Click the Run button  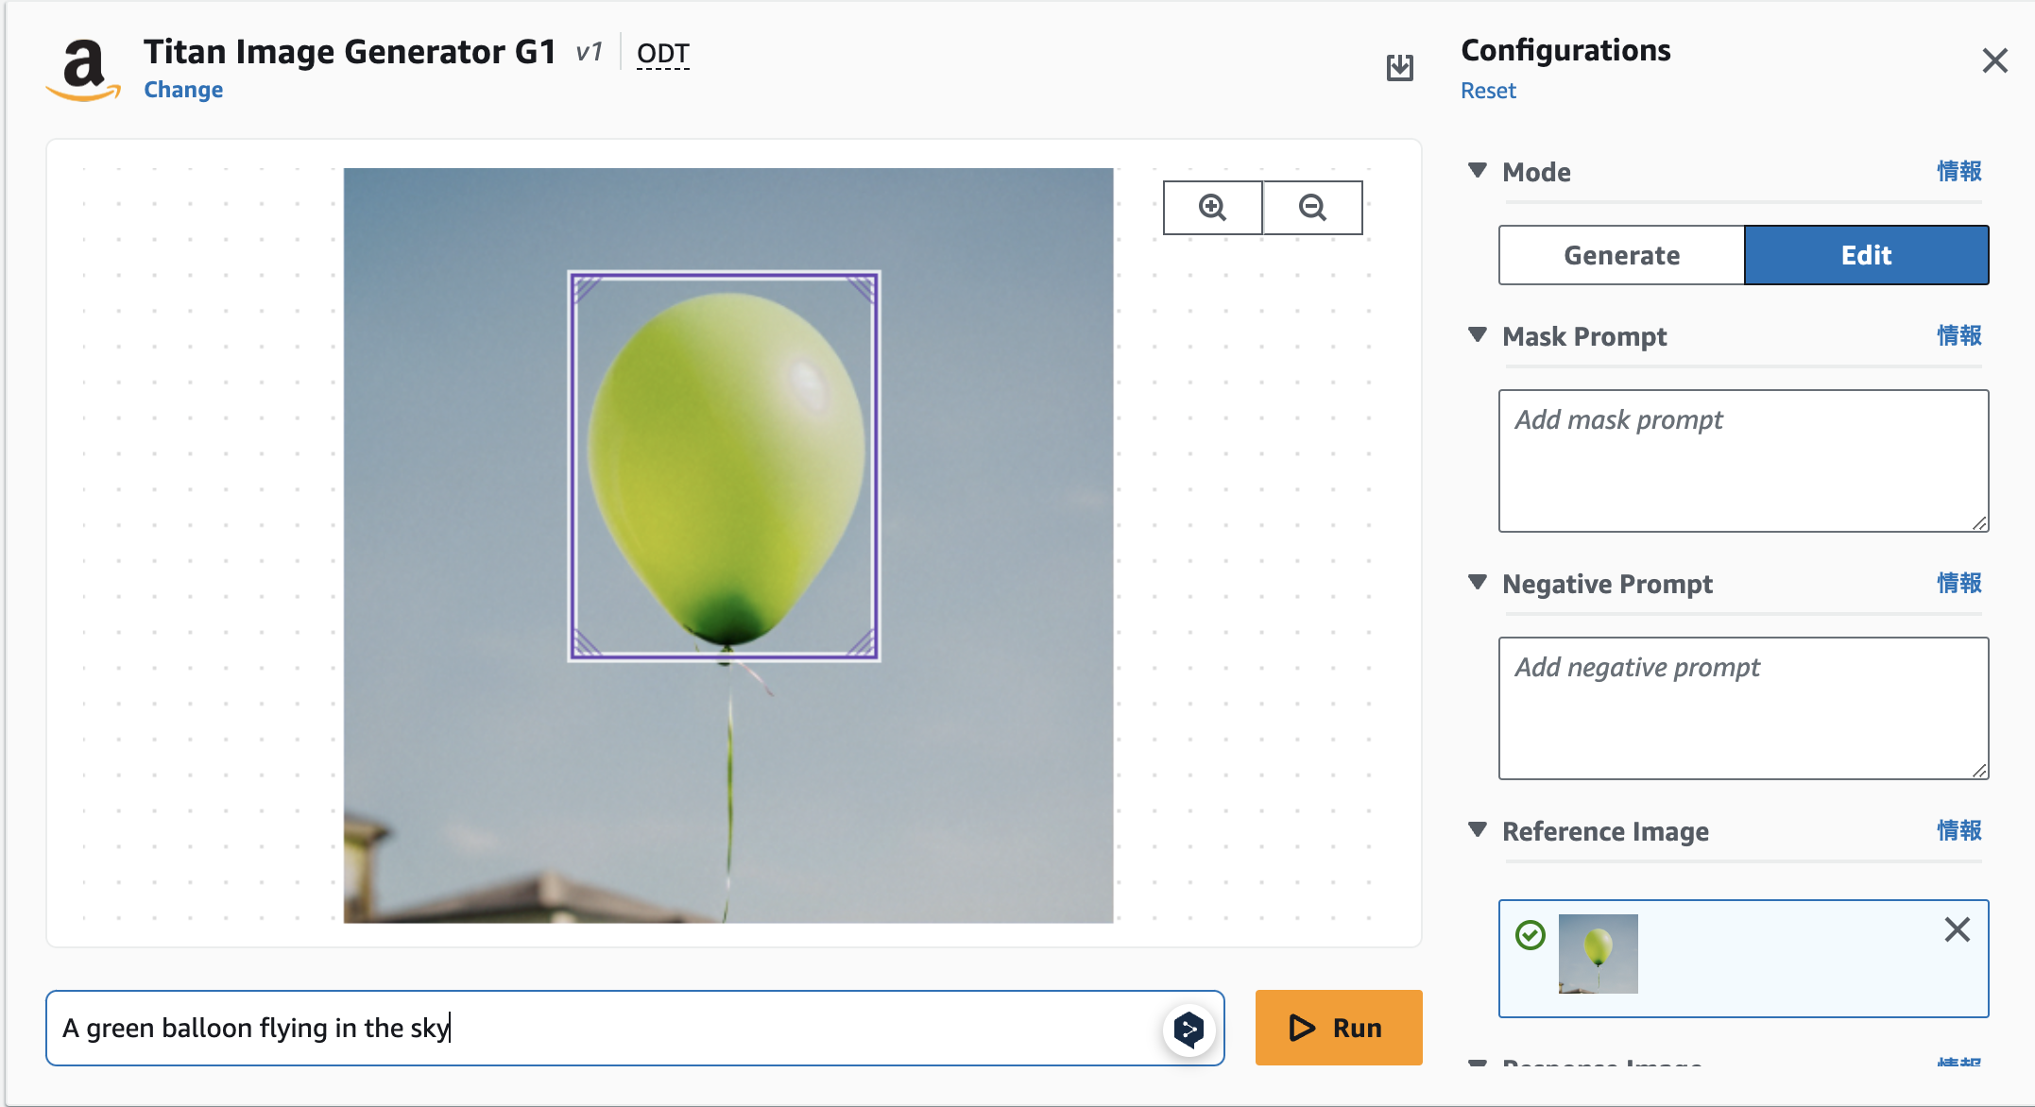[x=1338, y=1028]
